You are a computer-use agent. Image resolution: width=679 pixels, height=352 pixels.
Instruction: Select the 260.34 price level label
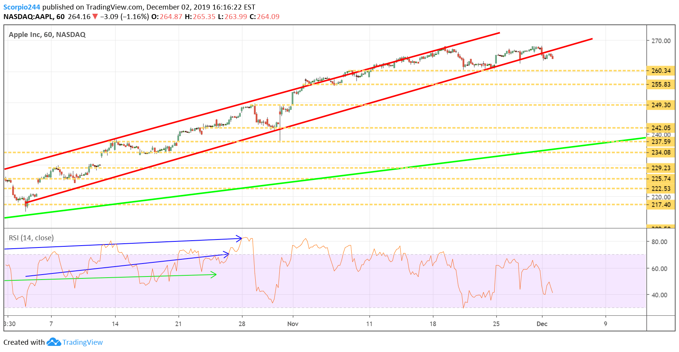(661, 71)
